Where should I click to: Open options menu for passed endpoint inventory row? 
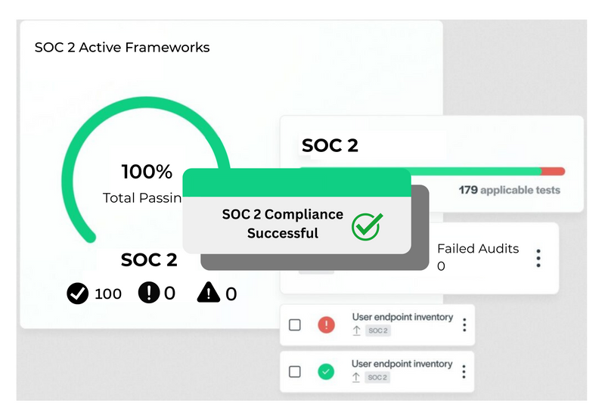(x=464, y=371)
